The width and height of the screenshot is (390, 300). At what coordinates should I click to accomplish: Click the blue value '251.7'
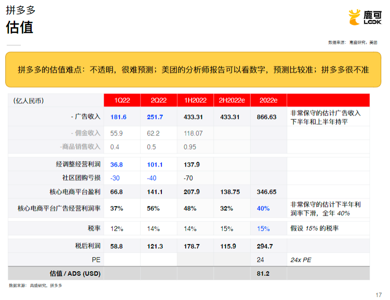coord(155,117)
